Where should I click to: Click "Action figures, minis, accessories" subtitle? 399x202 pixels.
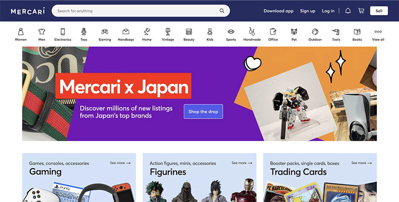[x=183, y=163]
